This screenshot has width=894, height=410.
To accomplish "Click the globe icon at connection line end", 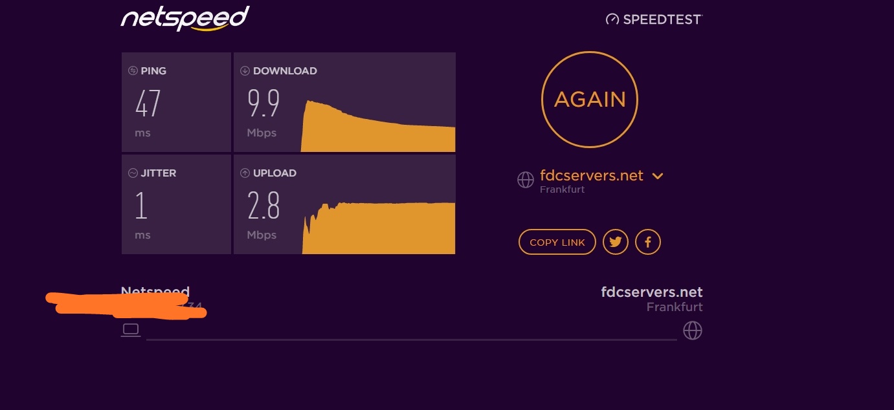I will point(693,331).
